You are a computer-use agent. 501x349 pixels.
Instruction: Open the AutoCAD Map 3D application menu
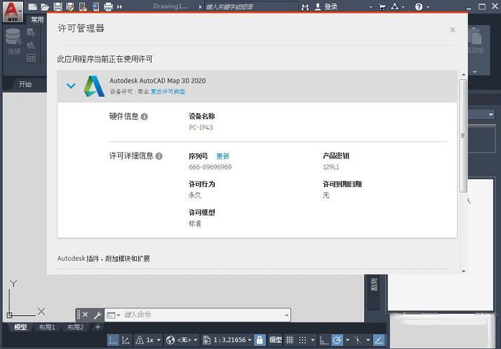click(13, 11)
